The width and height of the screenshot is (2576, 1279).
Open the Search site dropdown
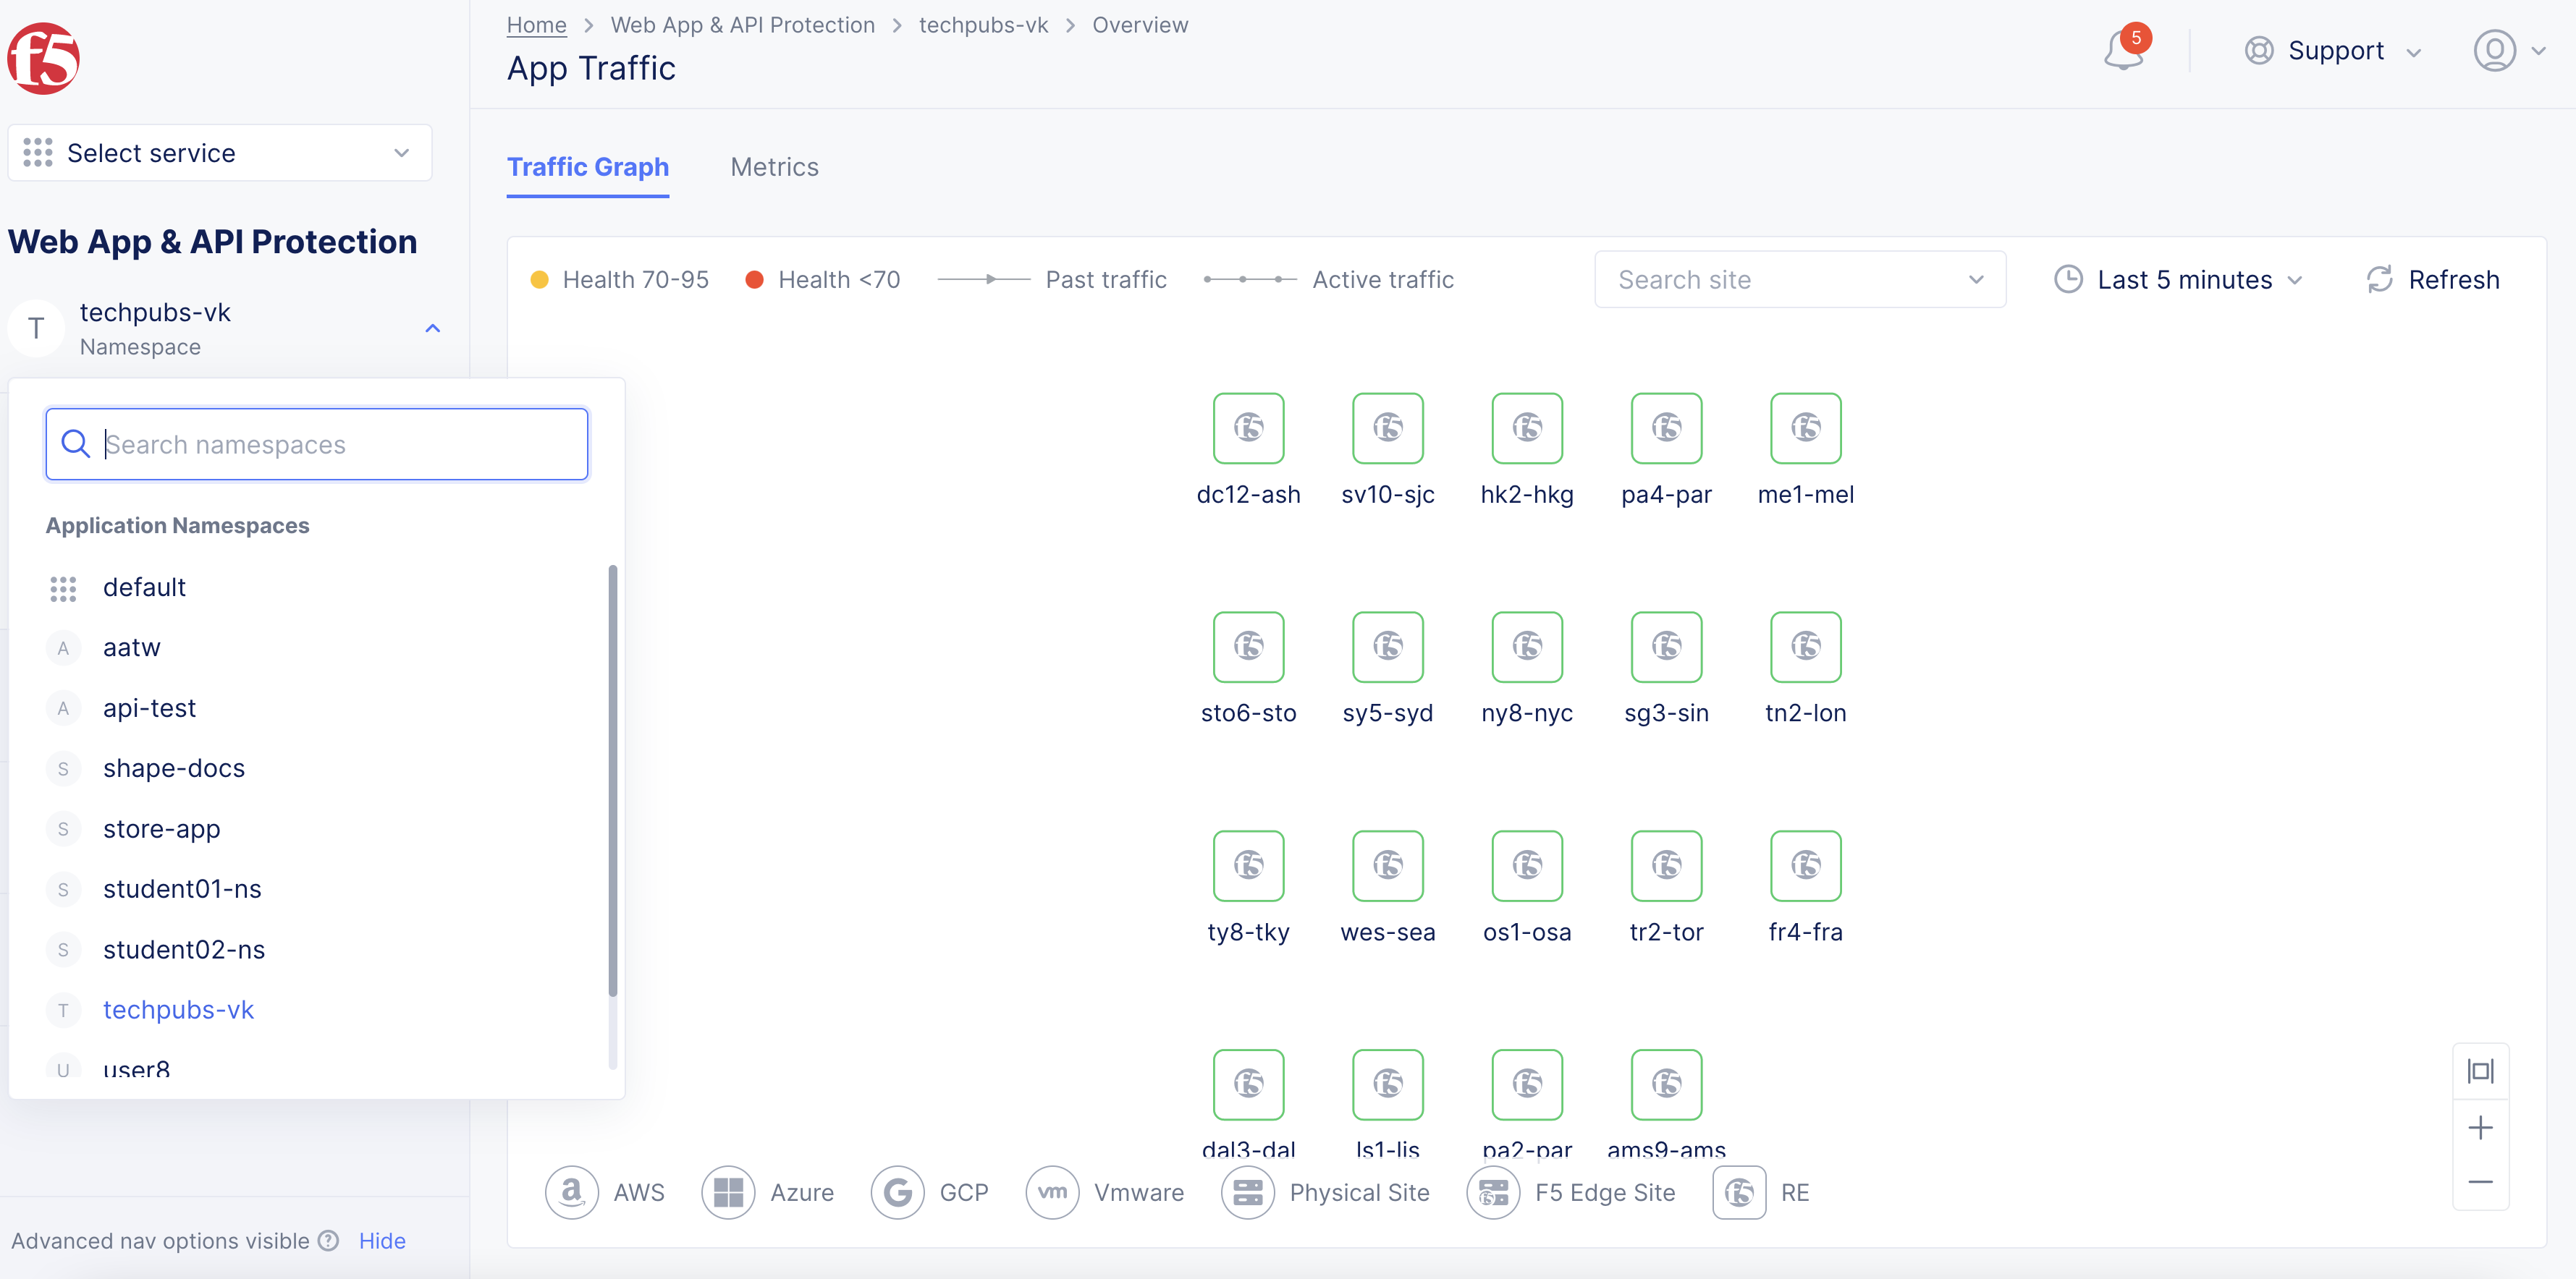pyautogui.click(x=1799, y=280)
